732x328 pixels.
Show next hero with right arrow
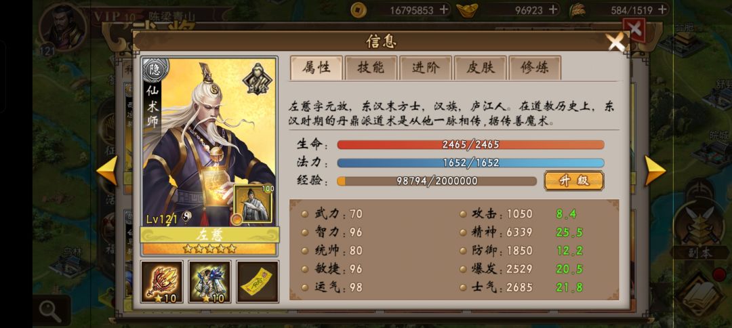click(655, 171)
